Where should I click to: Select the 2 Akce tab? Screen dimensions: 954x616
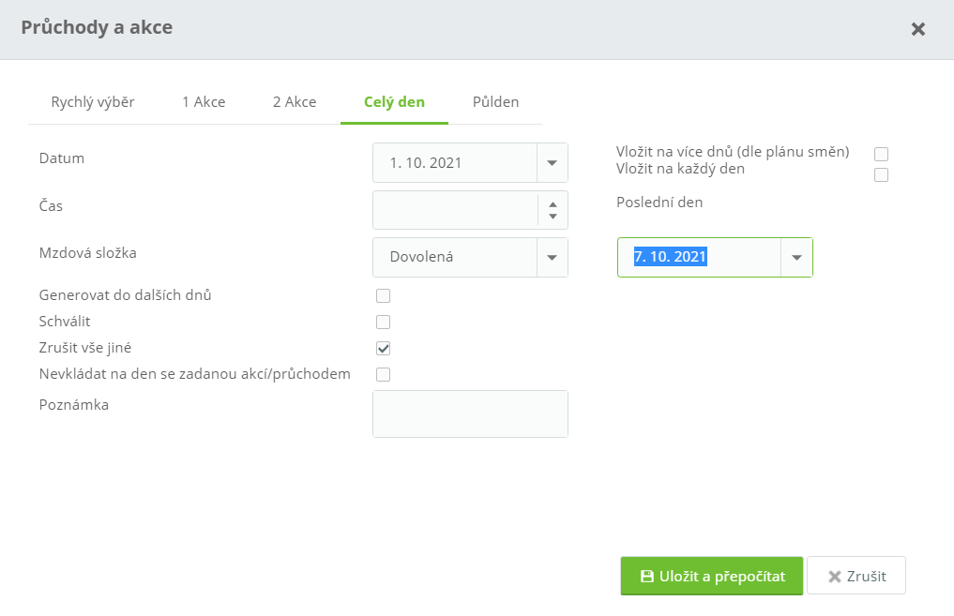click(x=295, y=102)
